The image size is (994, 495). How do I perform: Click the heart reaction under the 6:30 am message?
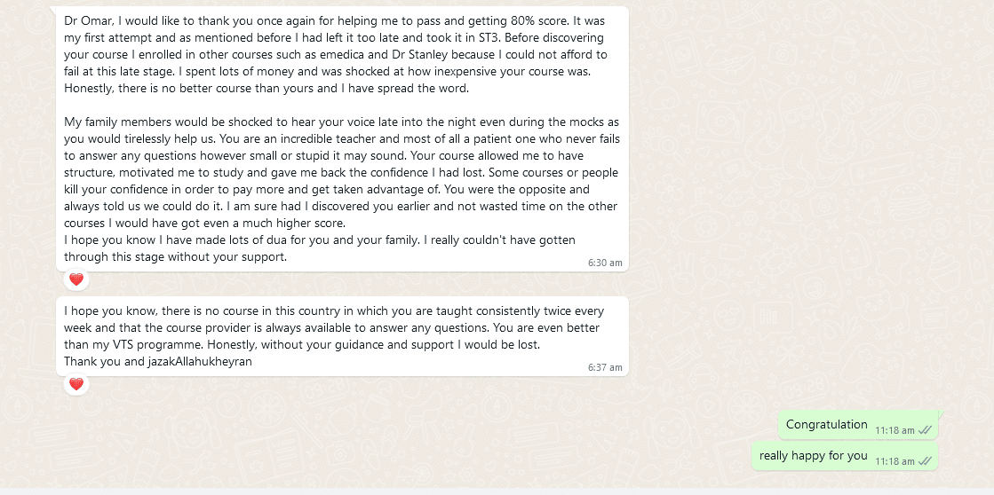pos(76,279)
